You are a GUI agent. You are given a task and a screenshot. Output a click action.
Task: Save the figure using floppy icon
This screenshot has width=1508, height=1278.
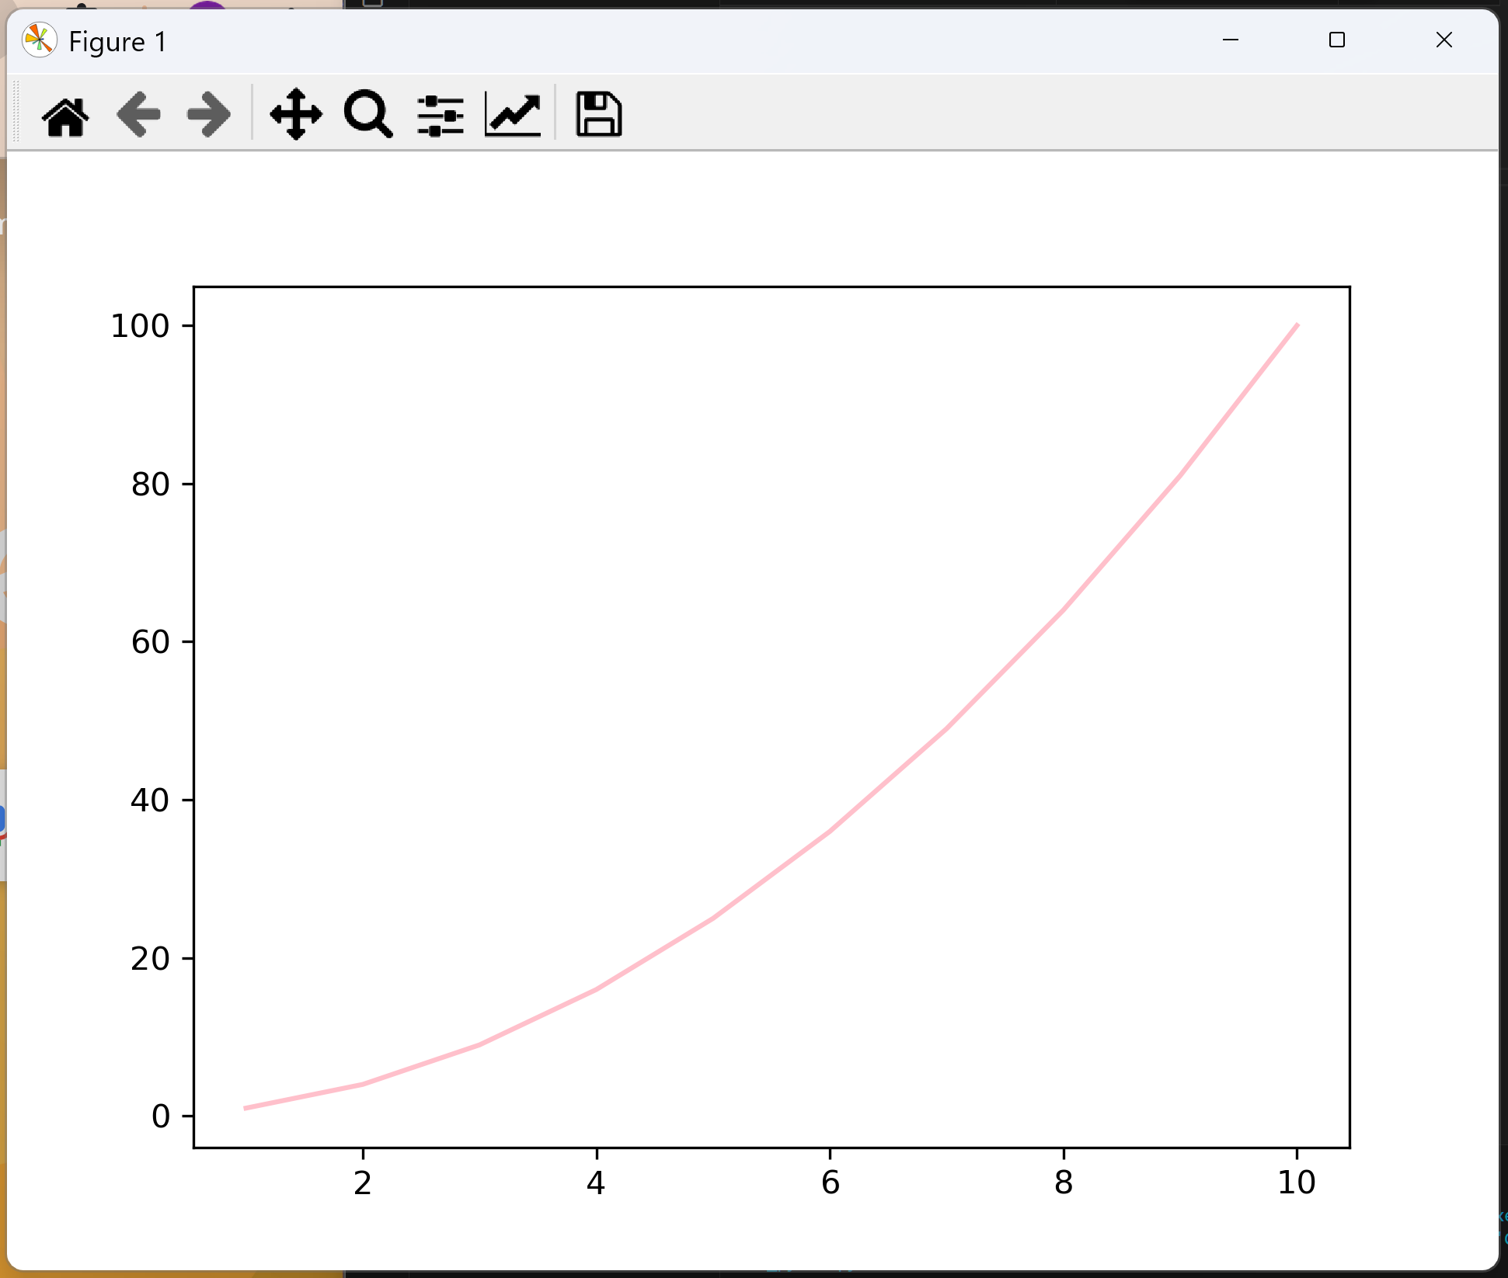tap(598, 115)
